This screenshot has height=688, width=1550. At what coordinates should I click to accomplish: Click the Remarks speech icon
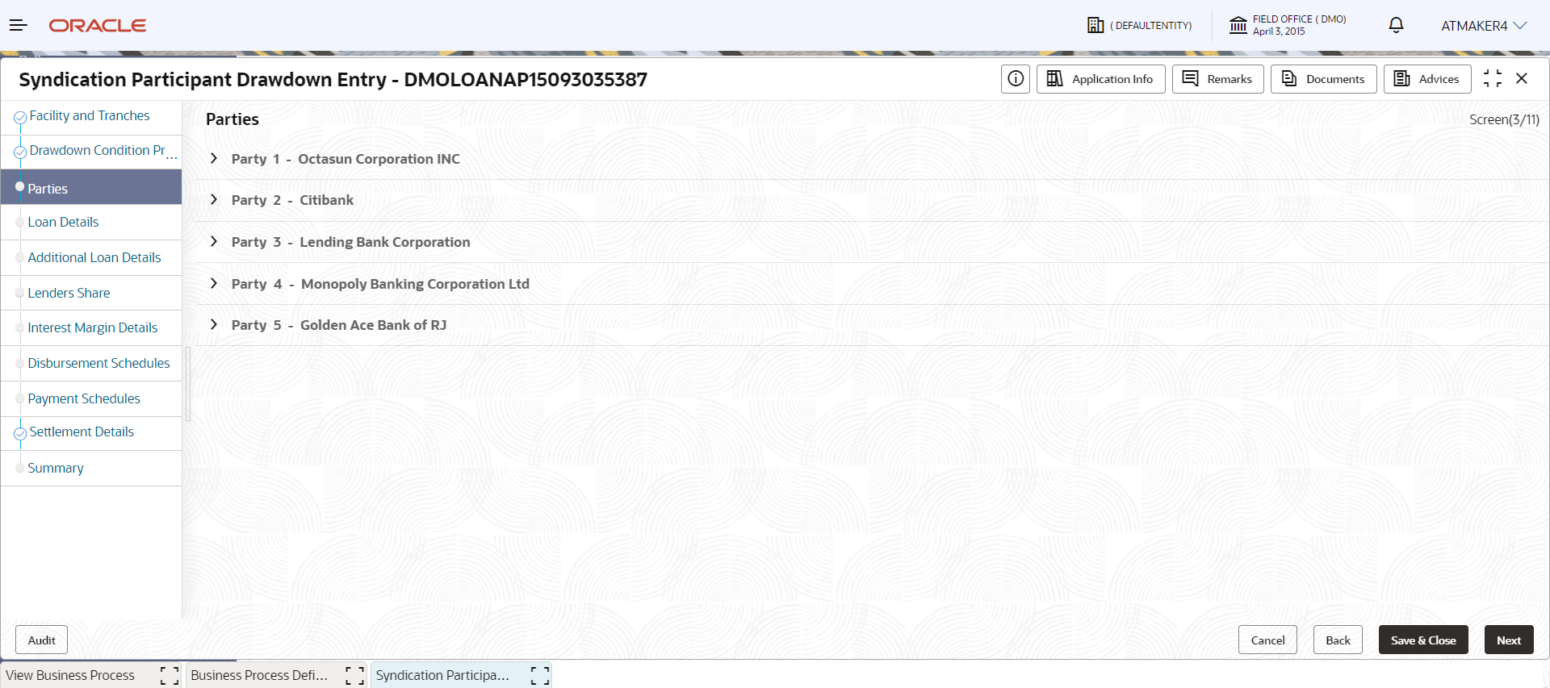(1190, 78)
